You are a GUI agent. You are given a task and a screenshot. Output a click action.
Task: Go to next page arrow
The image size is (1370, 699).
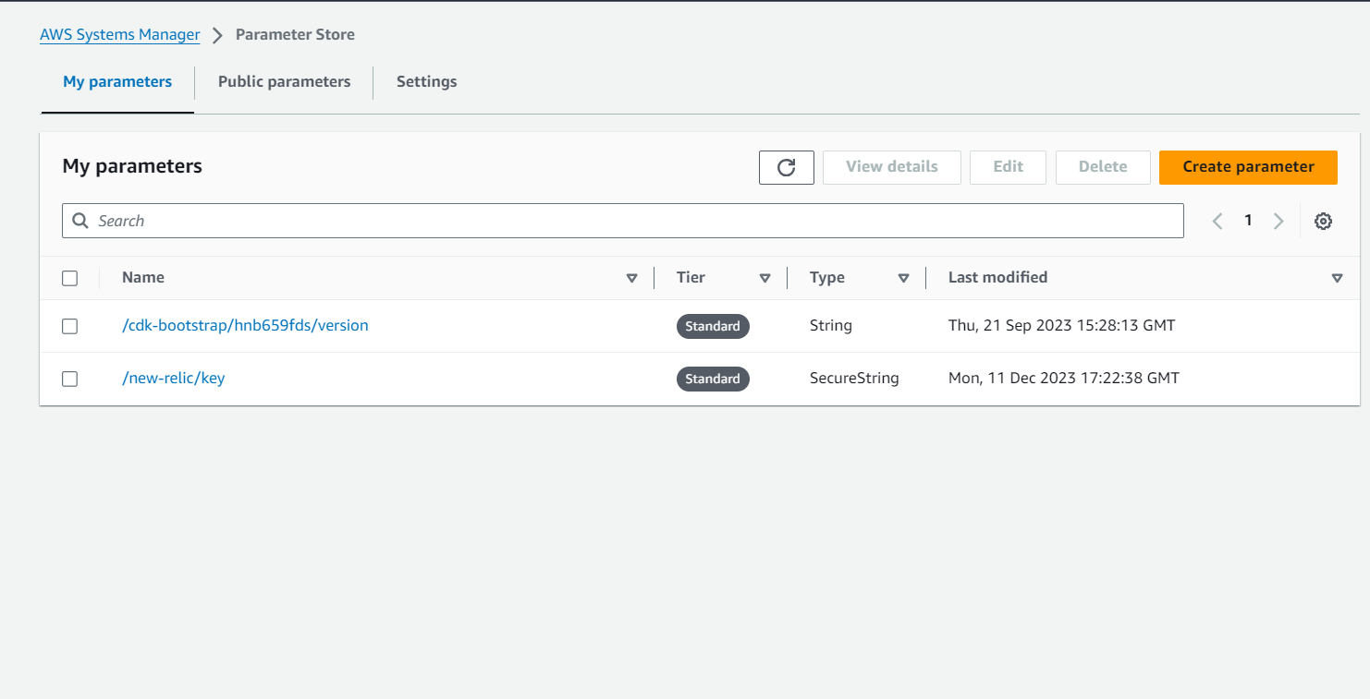point(1278,221)
